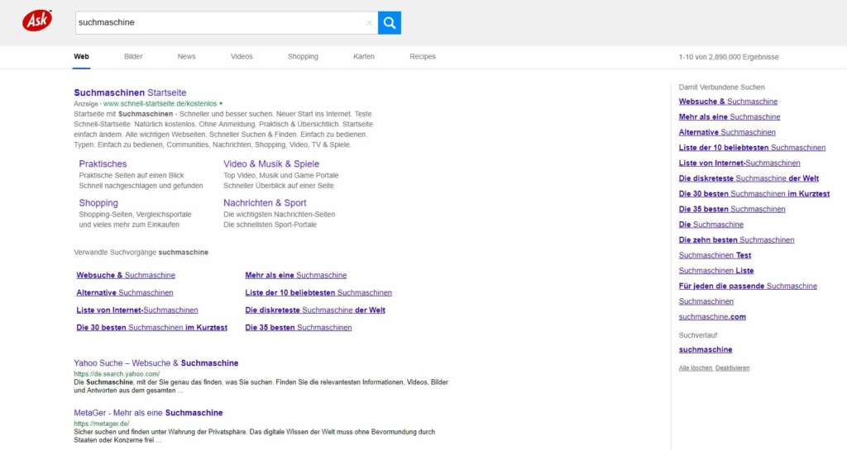The height and width of the screenshot is (450, 847).
Task: Open the Karten tab
Action: coord(364,57)
